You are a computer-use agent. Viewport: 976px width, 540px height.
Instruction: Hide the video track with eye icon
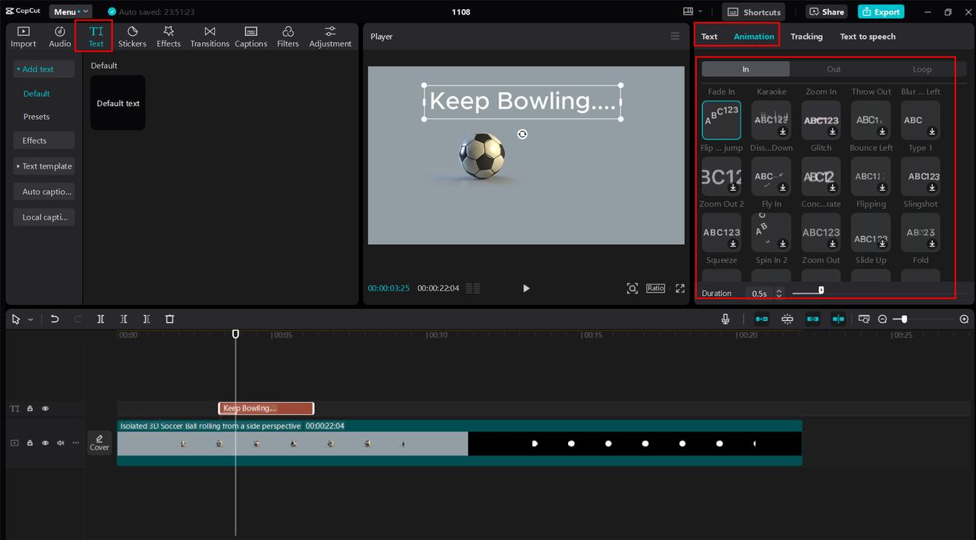[x=45, y=442]
